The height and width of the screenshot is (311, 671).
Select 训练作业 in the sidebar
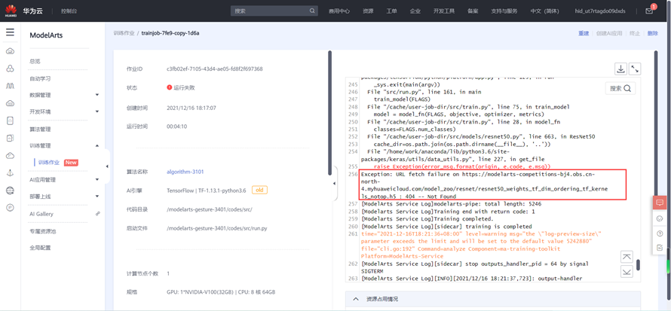click(x=49, y=163)
